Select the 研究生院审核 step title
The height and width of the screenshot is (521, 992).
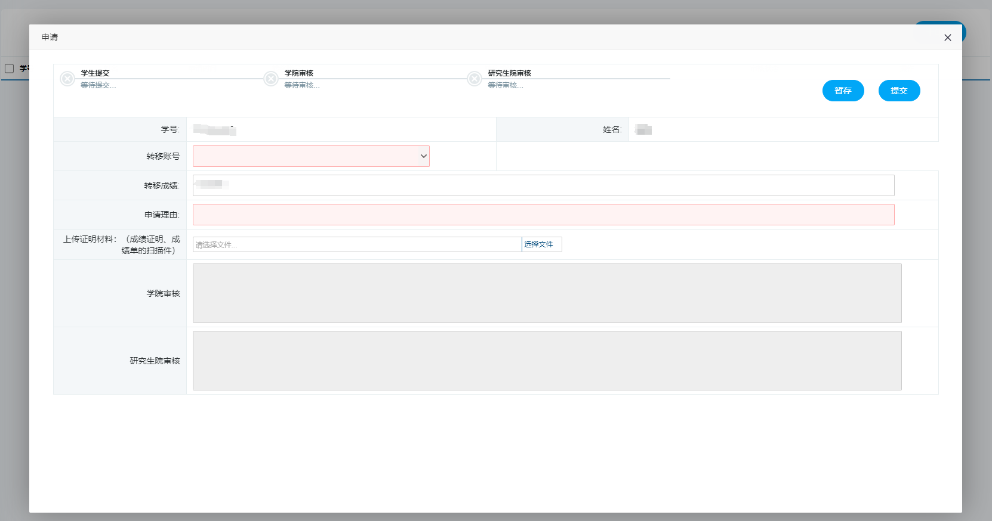click(x=510, y=73)
